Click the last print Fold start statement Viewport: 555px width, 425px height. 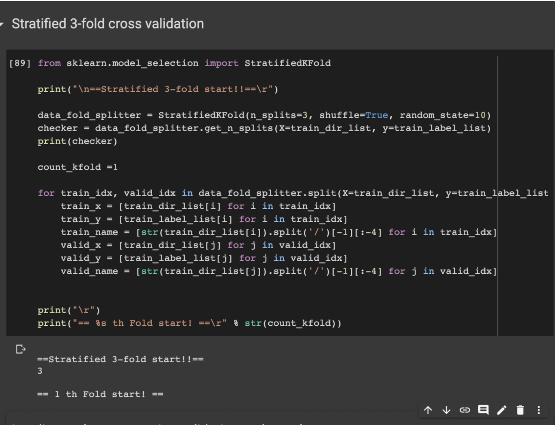point(190,323)
